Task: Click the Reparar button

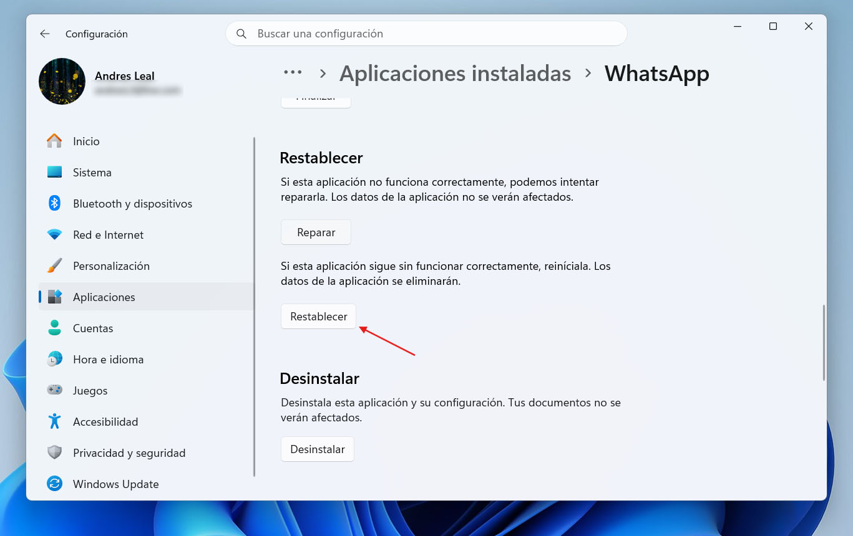Action: (316, 232)
